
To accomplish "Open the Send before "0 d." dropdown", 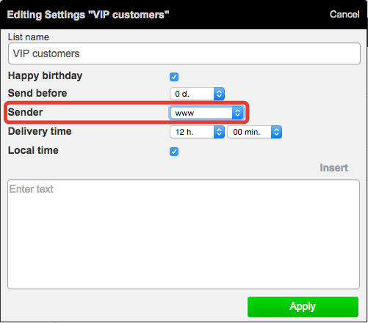I will click(x=197, y=94).
